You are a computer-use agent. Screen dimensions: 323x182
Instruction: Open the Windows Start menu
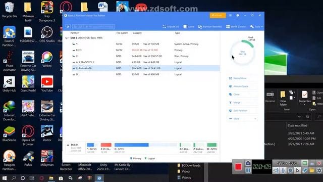5,178
